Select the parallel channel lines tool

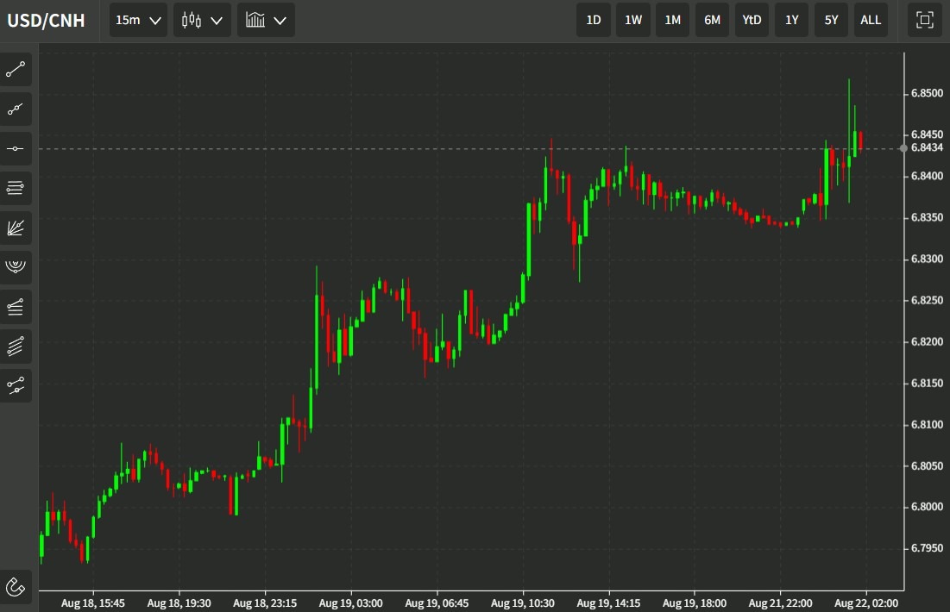coord(16,347)
